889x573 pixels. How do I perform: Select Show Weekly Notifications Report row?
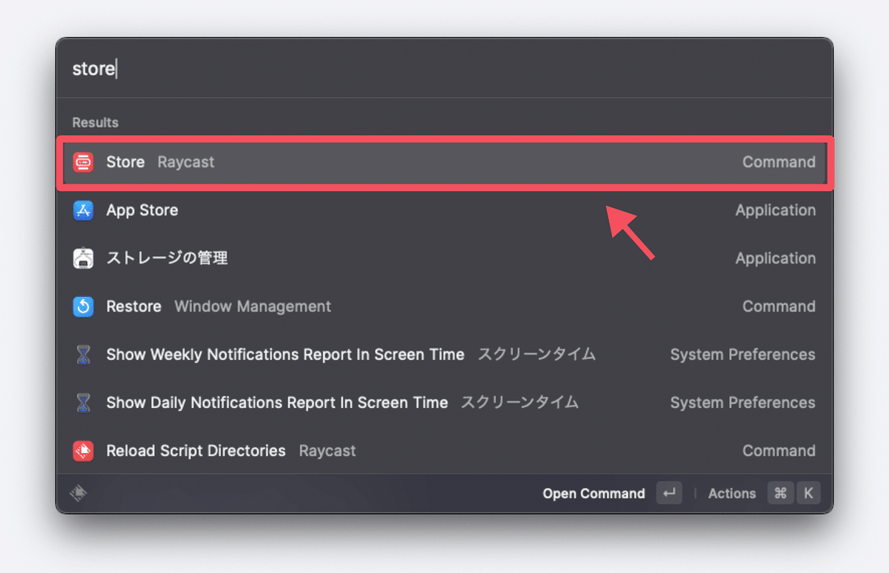click(x=444, y=355)
